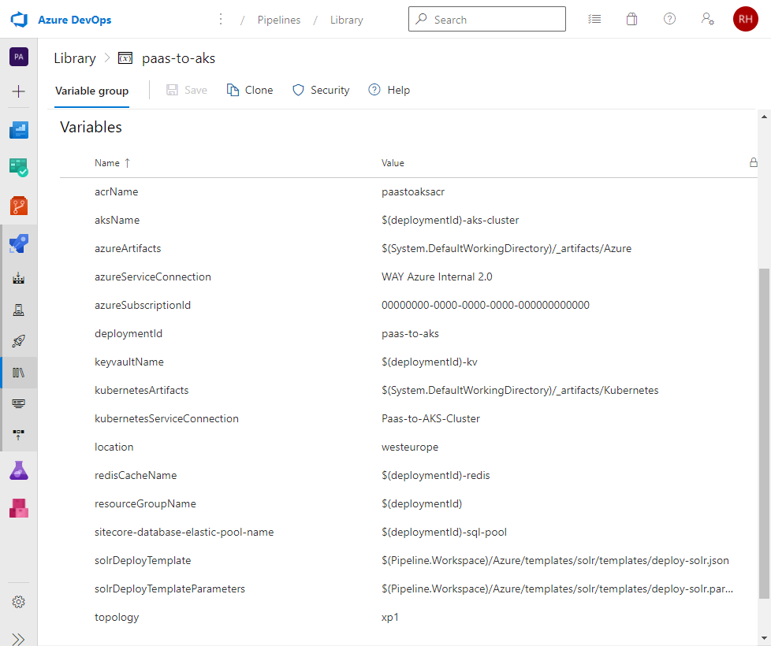Select the keyvaultName variable name
Screen dimensions: 771x646
(x=129, y=362)
